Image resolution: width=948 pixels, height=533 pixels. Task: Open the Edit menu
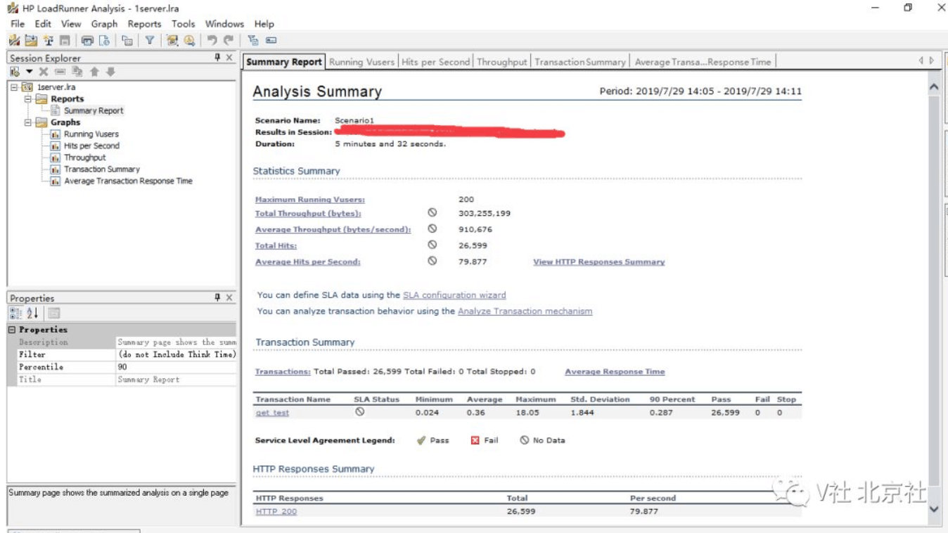click(x=43, y=24)
